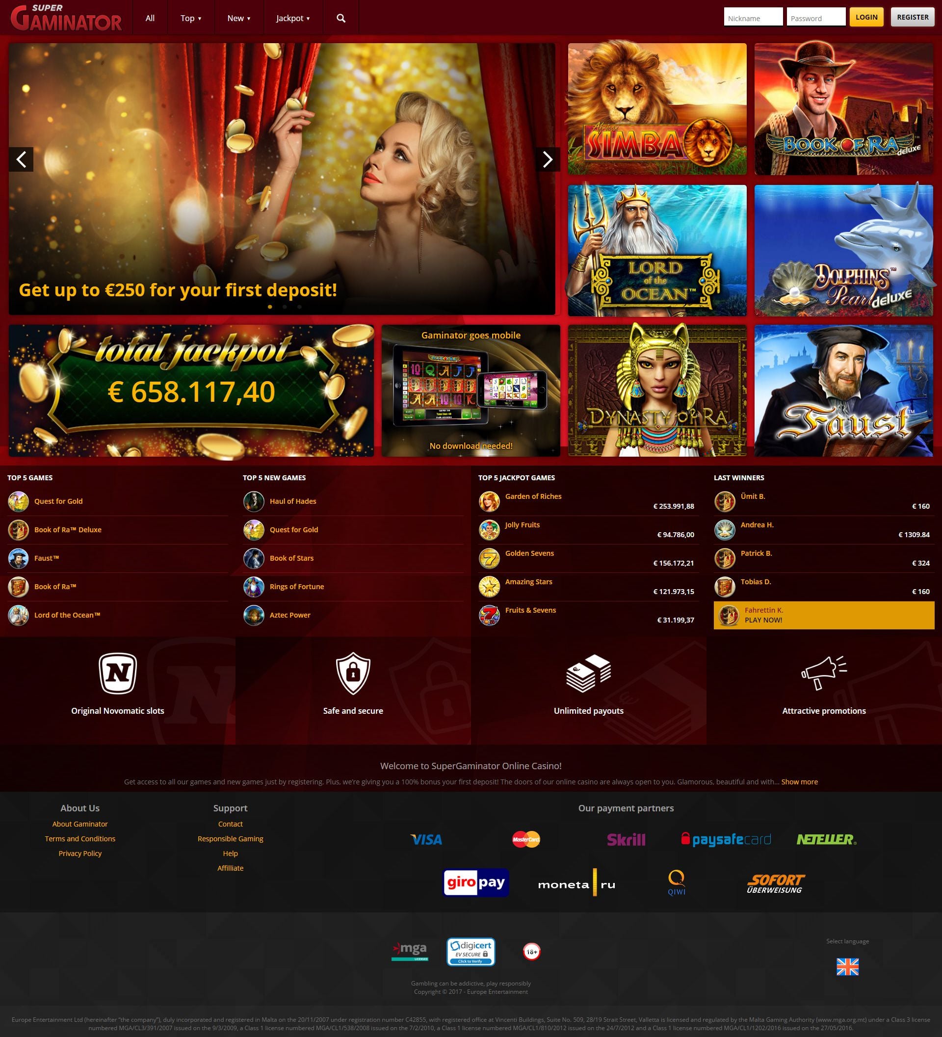Screen dimensions: 942x1037
Task: Open the Terms and Conditions link
Action: (x=80, y=839)
